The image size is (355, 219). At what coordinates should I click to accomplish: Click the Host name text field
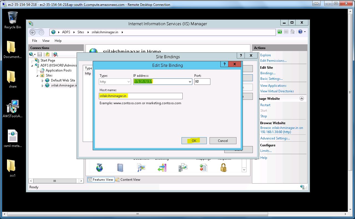point(141,96)
